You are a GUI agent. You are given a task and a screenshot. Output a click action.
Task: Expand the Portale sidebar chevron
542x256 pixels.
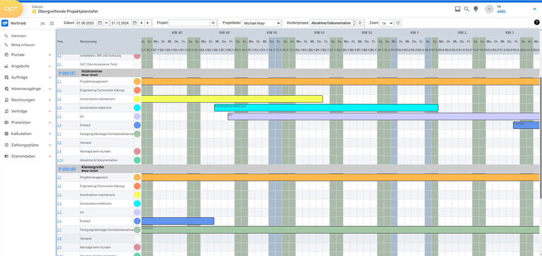[x=50, y=55]
